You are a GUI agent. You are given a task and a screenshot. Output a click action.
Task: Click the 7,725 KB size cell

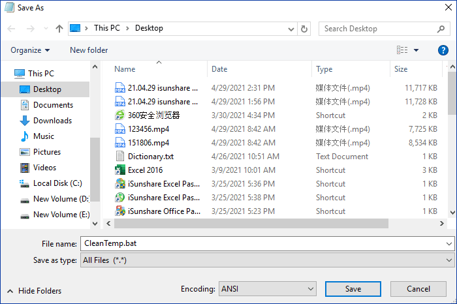[x=422, y=129]
